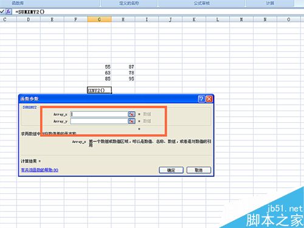This screenshot has height=228, width=304.
Task: Focus the Array_x input field
Action: pyautogui.click(x=99, y=114)
